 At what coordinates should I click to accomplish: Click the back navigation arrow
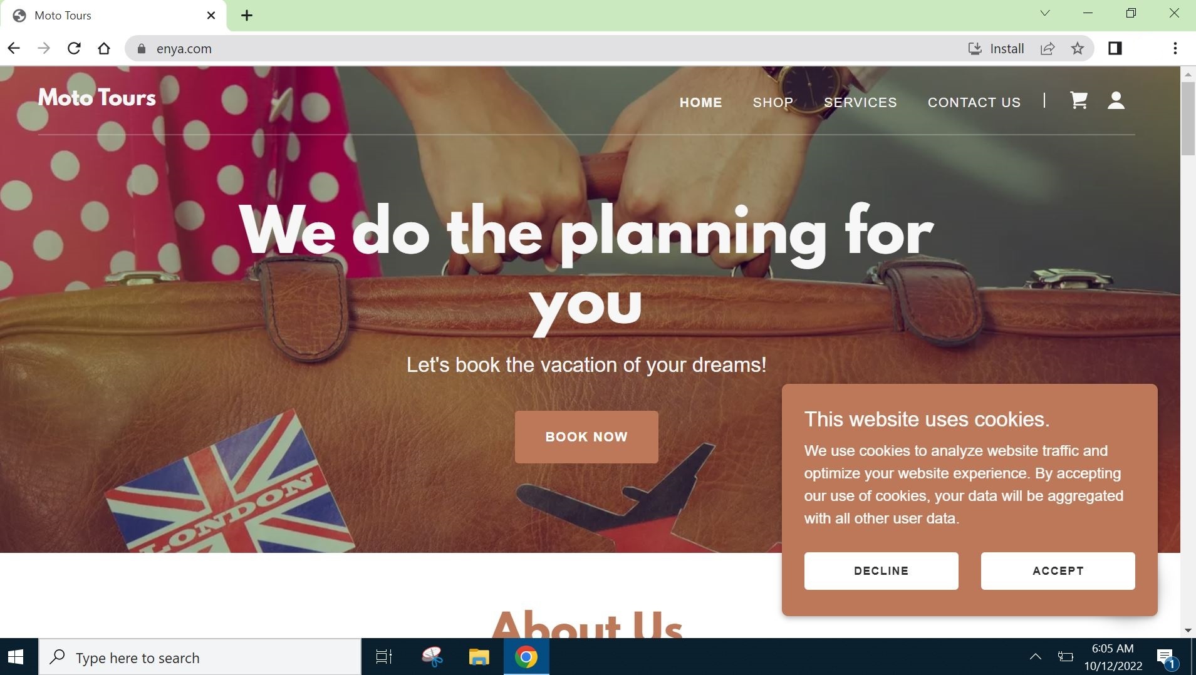14,49
